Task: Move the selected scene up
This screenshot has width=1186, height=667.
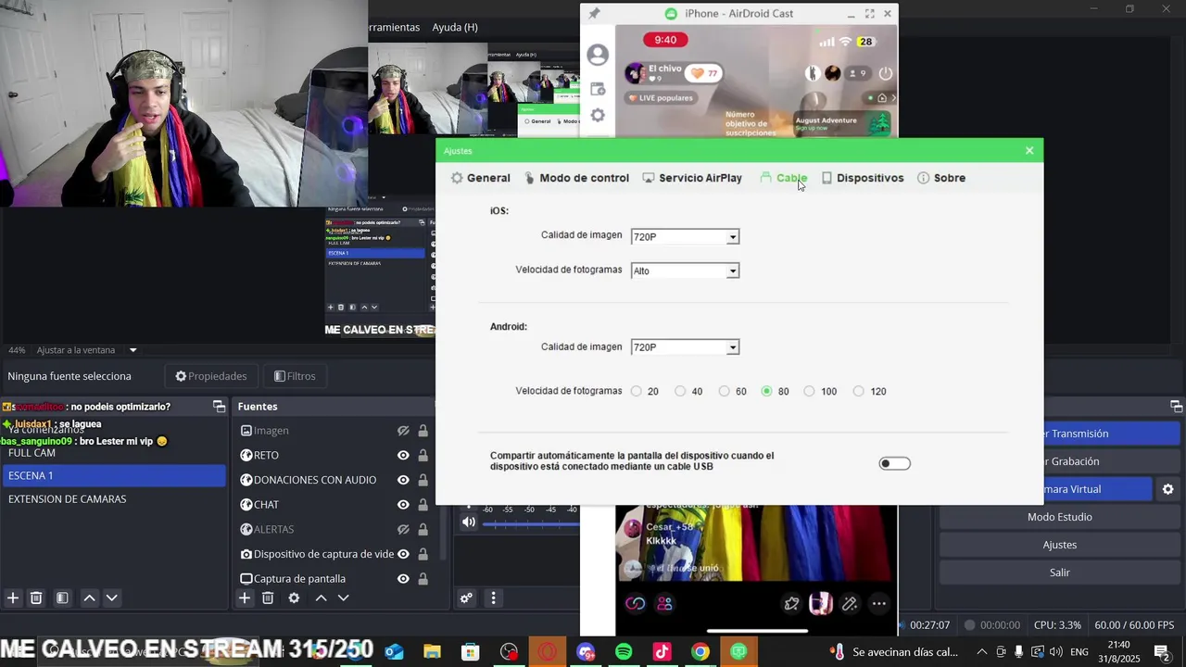Action: pos(89,598)
